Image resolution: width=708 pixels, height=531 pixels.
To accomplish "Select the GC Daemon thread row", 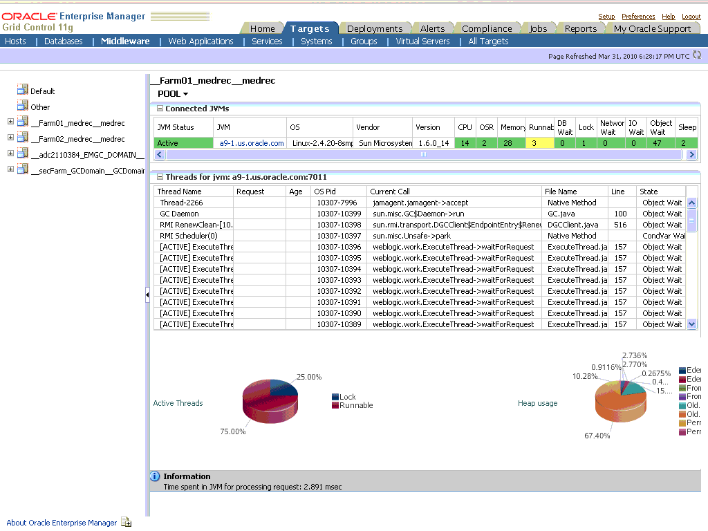I will point(420,214).
